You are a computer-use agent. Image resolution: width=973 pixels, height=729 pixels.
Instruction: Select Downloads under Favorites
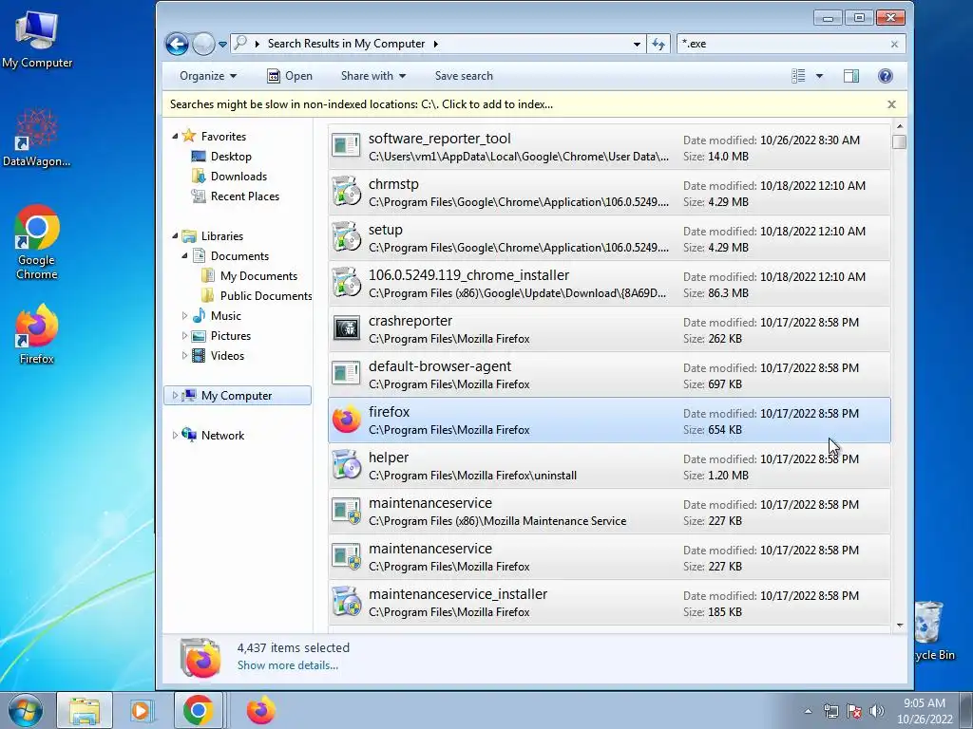pos(238,176)
